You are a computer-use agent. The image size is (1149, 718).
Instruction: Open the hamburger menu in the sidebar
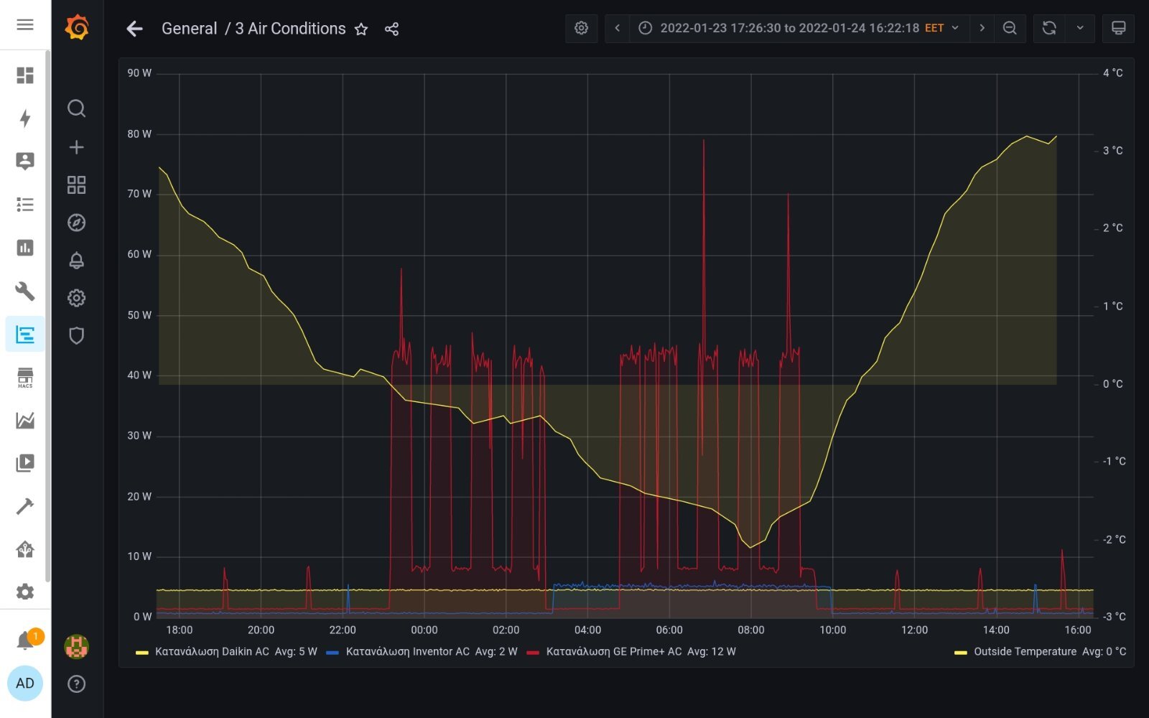click(x=25, y=25)
